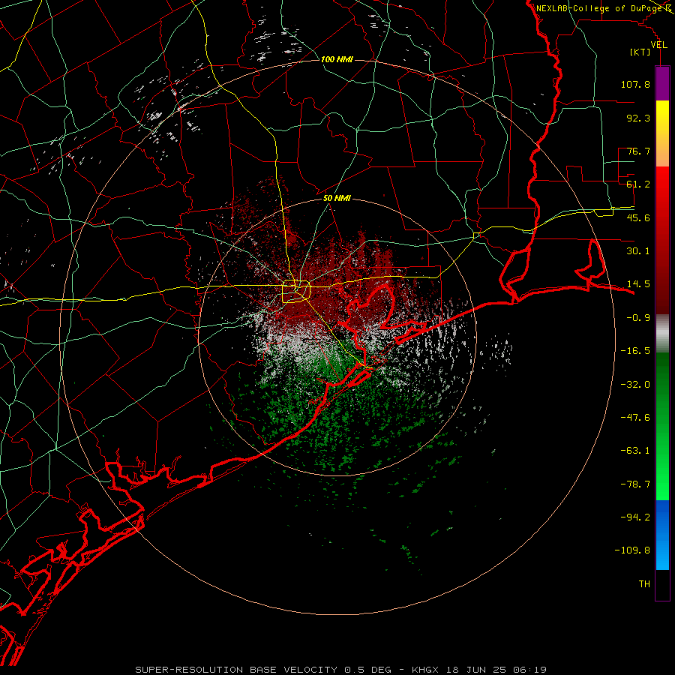Select the purple segment of velocity color bar
675x675 pixels.
[662, 84]
